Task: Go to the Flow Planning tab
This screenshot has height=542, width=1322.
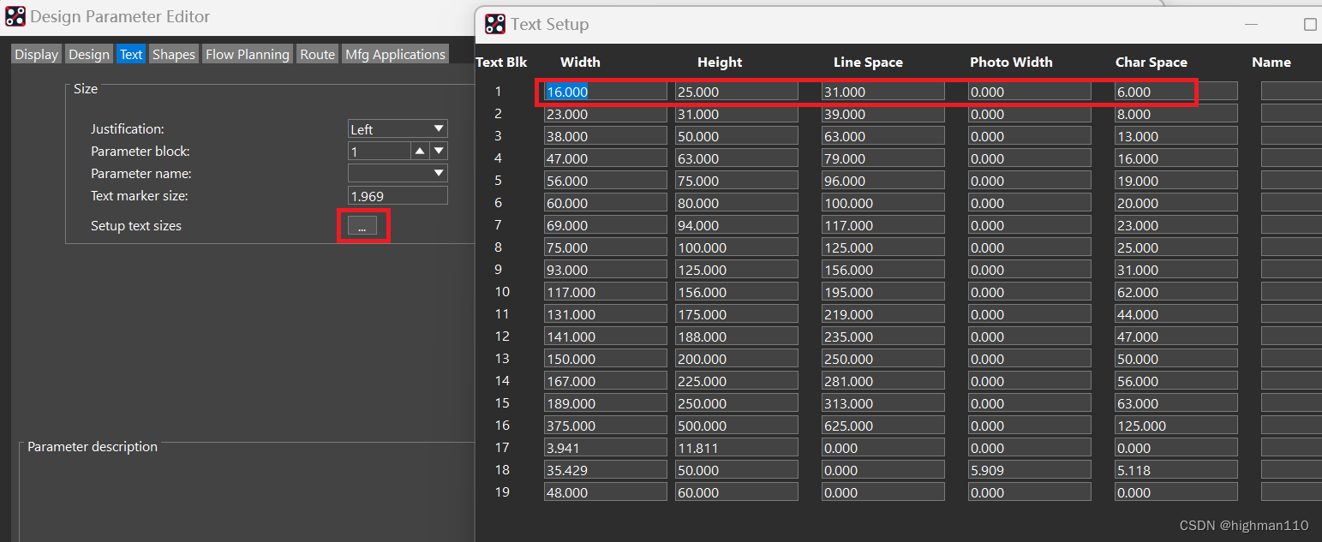Action: (248, 55)
